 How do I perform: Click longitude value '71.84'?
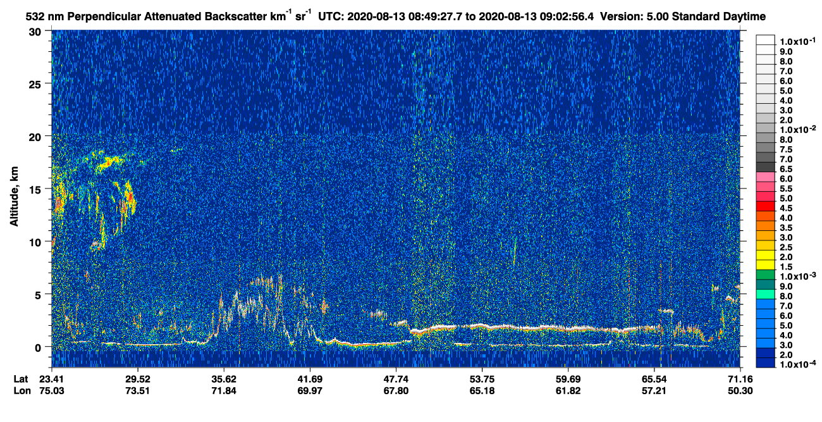coord(224,391)
